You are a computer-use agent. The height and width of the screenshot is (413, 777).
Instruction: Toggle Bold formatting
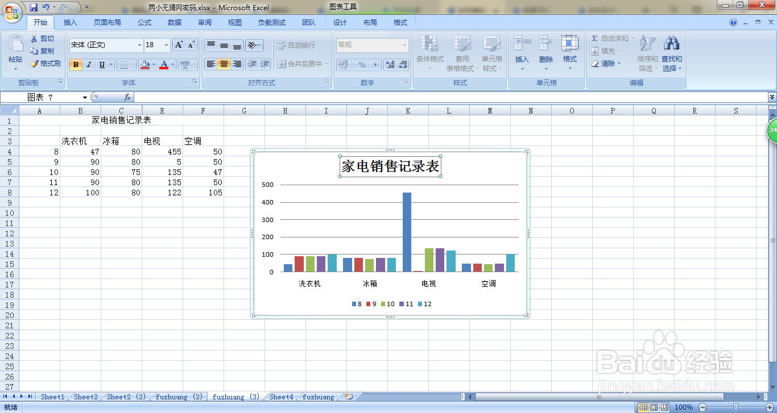pyautogui.click(x=76, y=64)
